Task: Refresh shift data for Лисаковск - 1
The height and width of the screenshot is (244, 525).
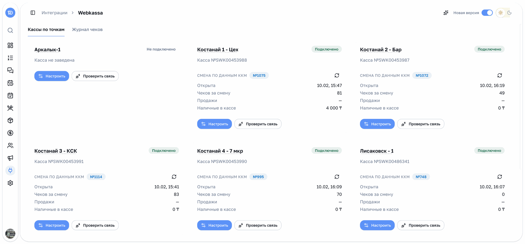Action: point(500,177)
